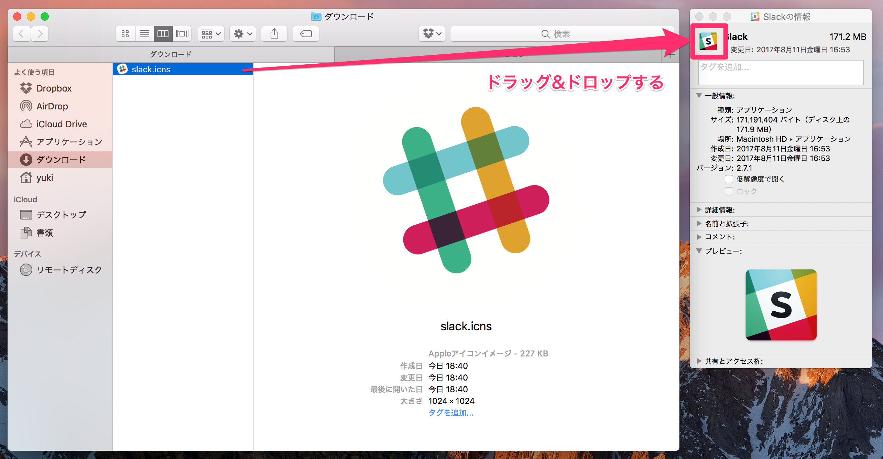This screenshot has height=459, width=883.
Task: Click the Remote Disc sidebar icon
Action: 26,270
